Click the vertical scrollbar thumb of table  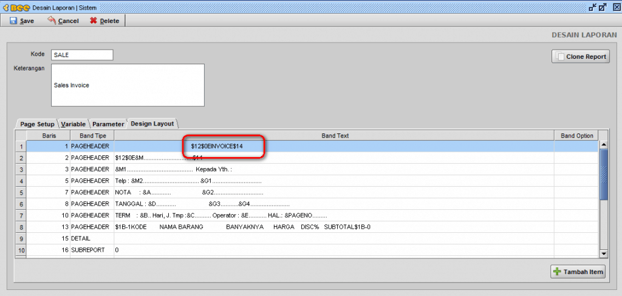tap(604, 174)
